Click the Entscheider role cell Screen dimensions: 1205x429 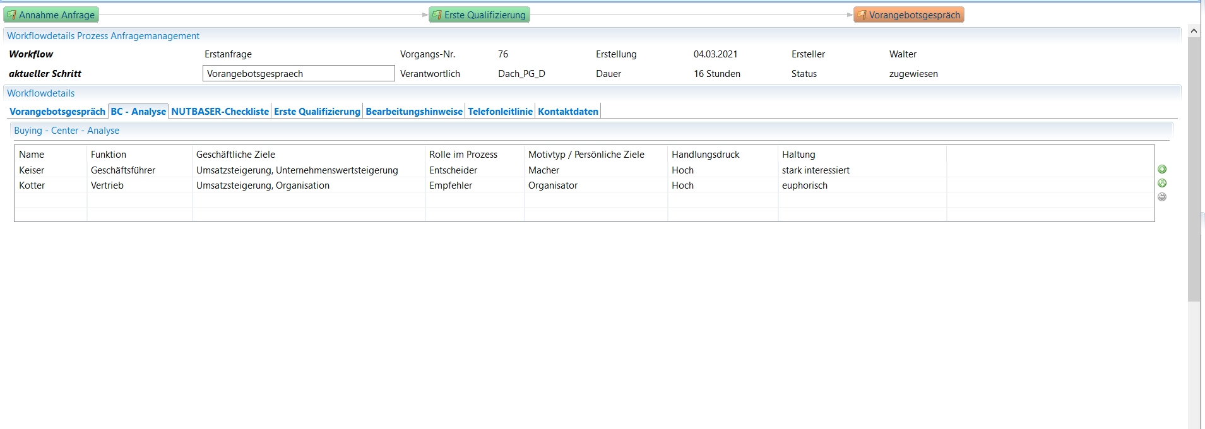(475, 170)
